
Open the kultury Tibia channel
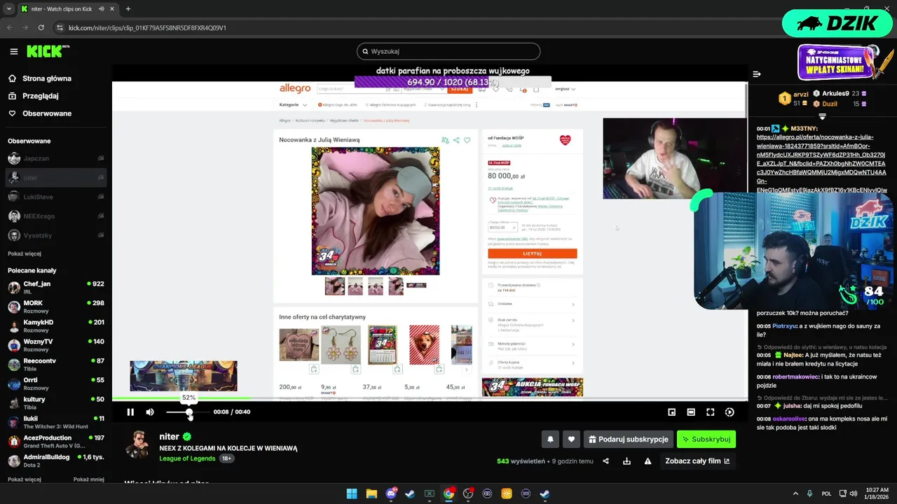point(56,402)
